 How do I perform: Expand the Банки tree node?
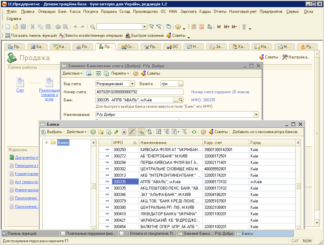[46, 143]
